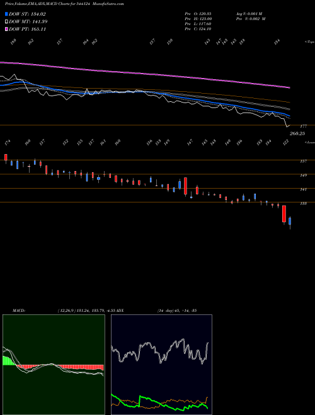Viewport: 315px width, 415px height.
Task: Click the chart title mentioning MunafaSutra.com
Action: [64, 4]
